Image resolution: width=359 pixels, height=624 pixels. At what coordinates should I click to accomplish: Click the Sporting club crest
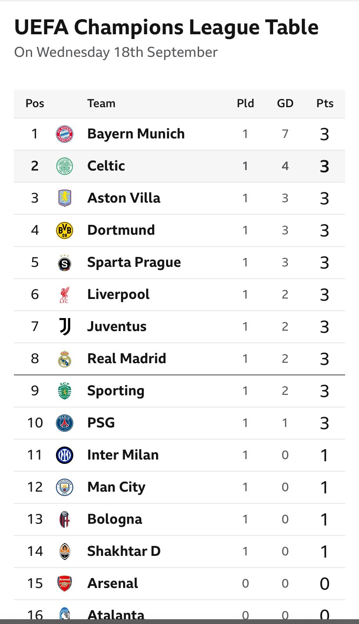click(x=65, y=391)
